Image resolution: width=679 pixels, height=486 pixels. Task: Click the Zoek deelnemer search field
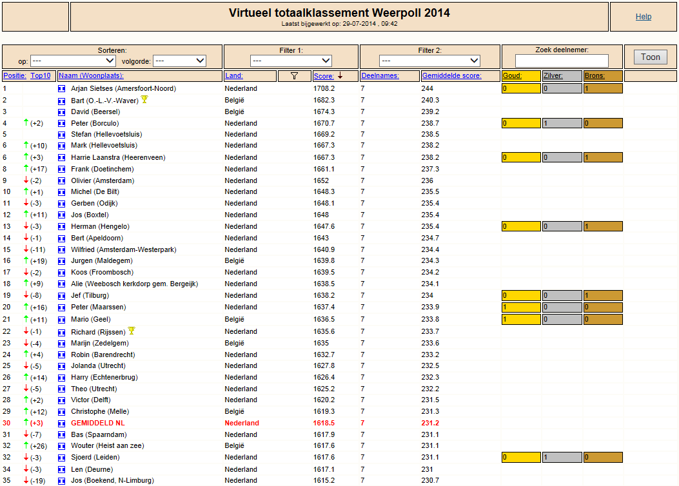pos(562,61)
